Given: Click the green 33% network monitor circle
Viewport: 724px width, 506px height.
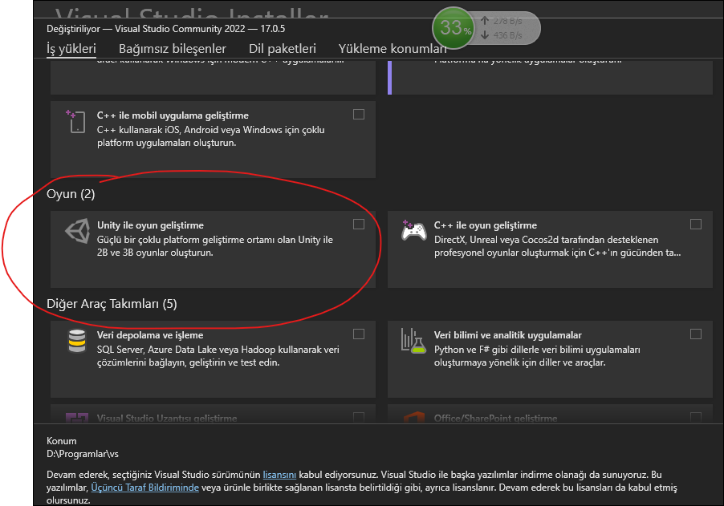Looking at the screenshot, I should (x=454, y=28).
